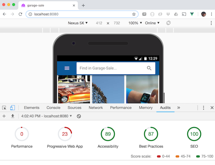Edit the viewport width value 412
This screenshot has height=165, width=215.
click(99, 23)
